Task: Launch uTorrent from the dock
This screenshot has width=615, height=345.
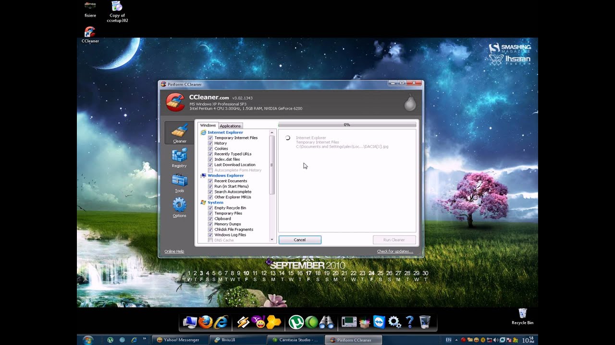Action: 296,322
